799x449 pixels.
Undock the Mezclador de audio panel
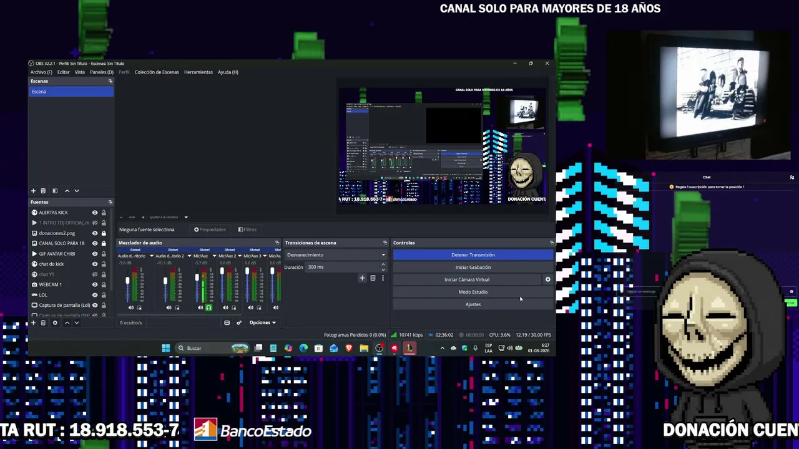(277, 243)
